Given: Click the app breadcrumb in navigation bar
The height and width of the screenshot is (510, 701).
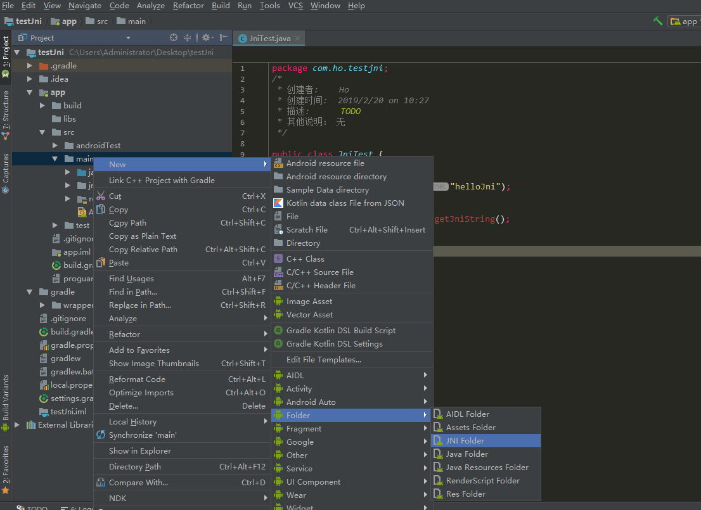Looking at the screenshot, I should point(64,21).
